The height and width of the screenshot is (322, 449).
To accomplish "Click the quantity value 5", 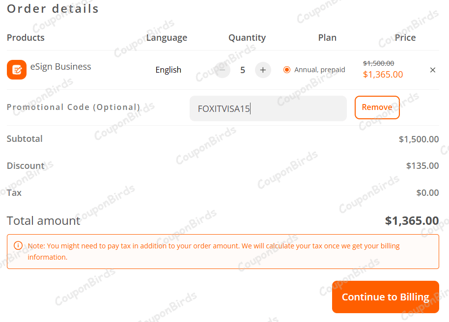I will pos(243,70).
